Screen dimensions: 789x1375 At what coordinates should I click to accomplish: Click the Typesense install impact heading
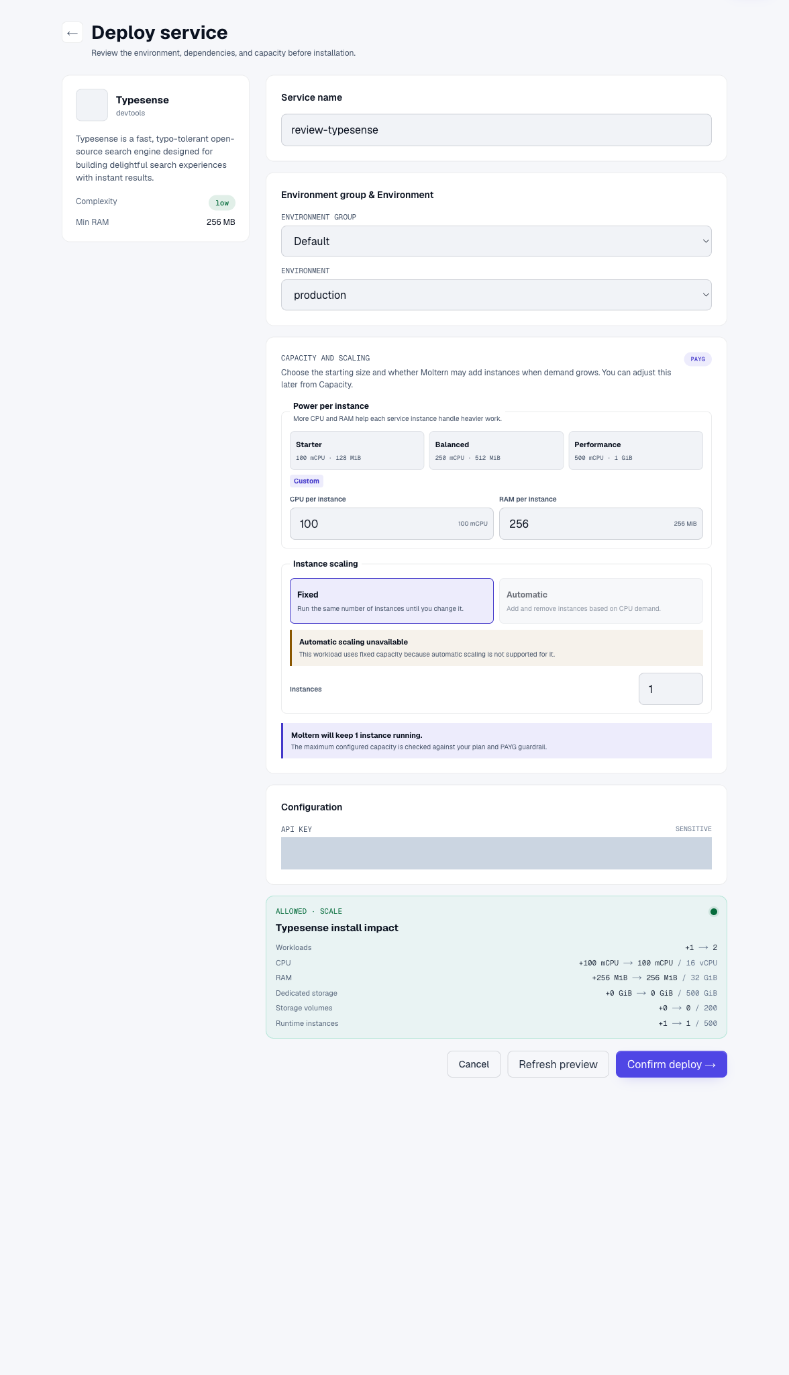click(337, 928)
